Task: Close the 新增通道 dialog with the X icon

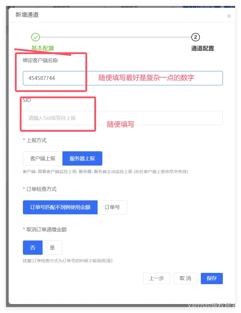Action: tap(229, 16)
